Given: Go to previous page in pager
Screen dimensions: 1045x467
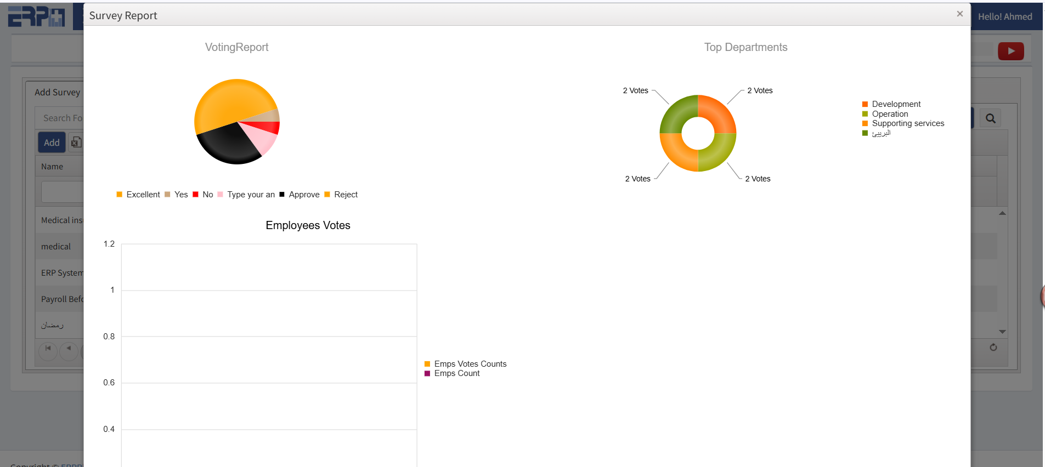Looking at the screenshot, I should tap(69, 349).
